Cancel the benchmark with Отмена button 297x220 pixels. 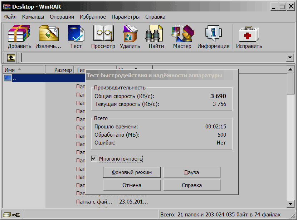click(x=132, y=185)
